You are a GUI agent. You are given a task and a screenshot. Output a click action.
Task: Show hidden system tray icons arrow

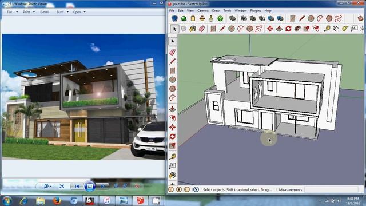point(320,201)
